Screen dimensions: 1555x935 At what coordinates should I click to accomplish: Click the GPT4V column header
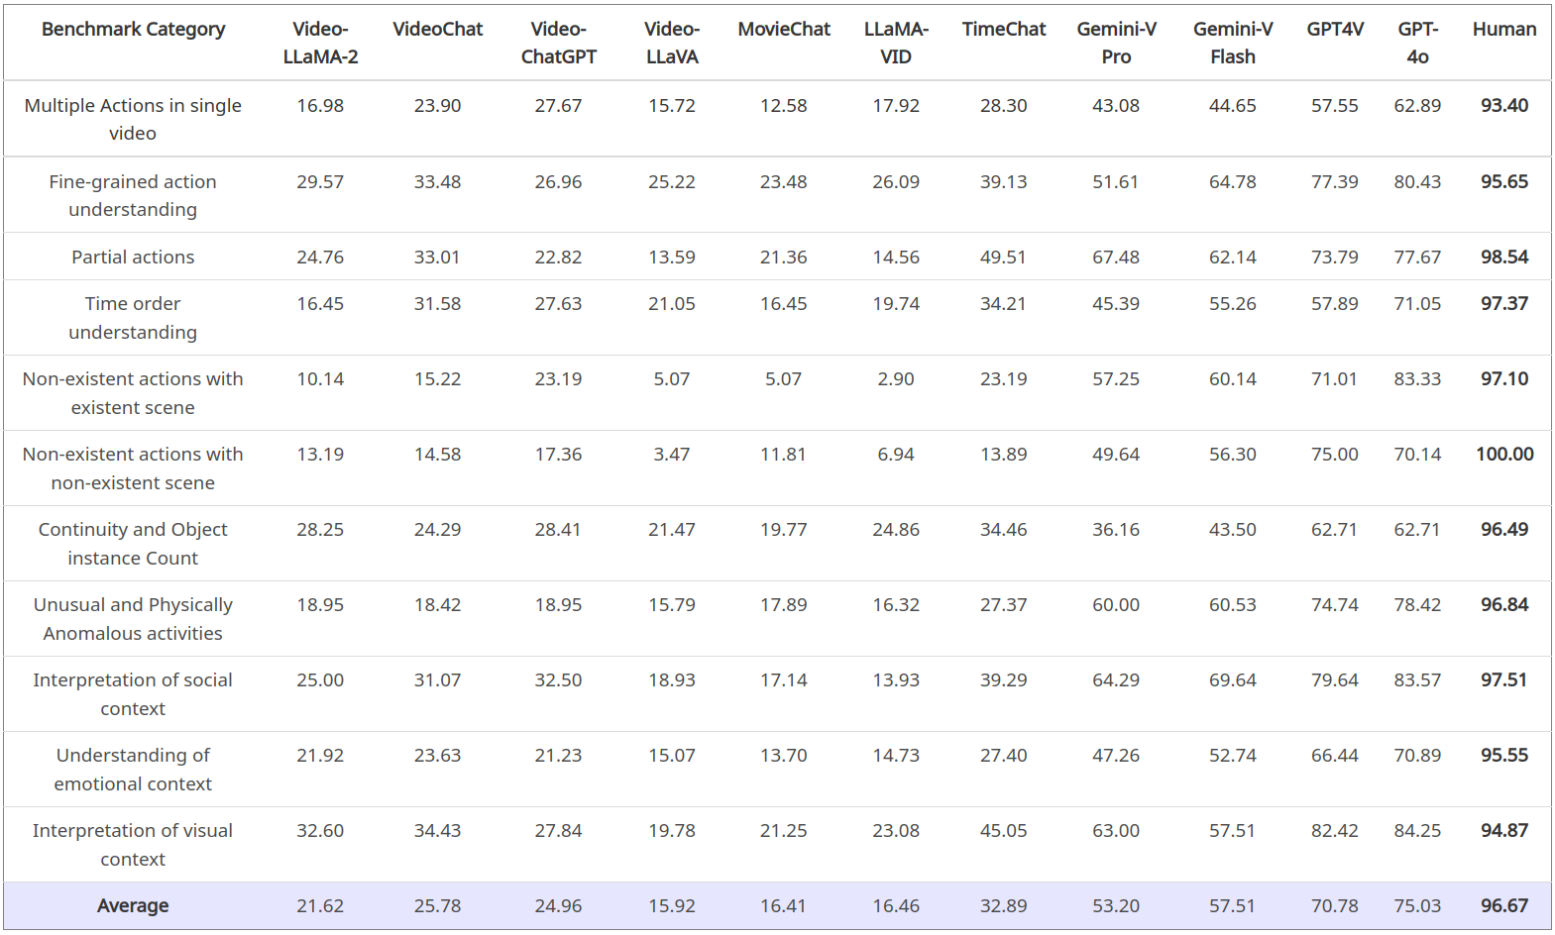pyautogui.click(x=1335, y=30)
